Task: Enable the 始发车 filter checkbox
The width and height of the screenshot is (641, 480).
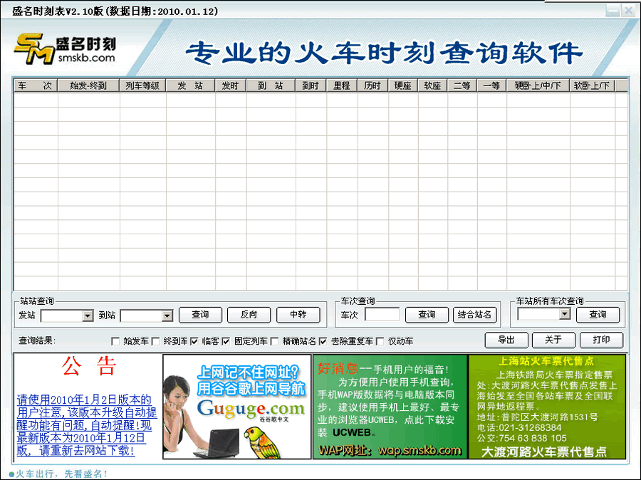Action: (x=116, y=340)
